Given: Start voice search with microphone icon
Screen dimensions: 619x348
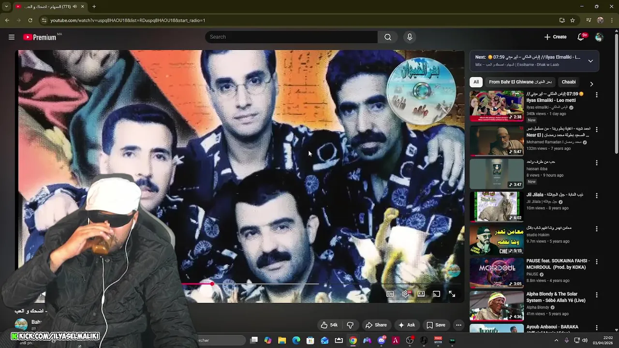Looking at the screenshot, I should (410, 37).
